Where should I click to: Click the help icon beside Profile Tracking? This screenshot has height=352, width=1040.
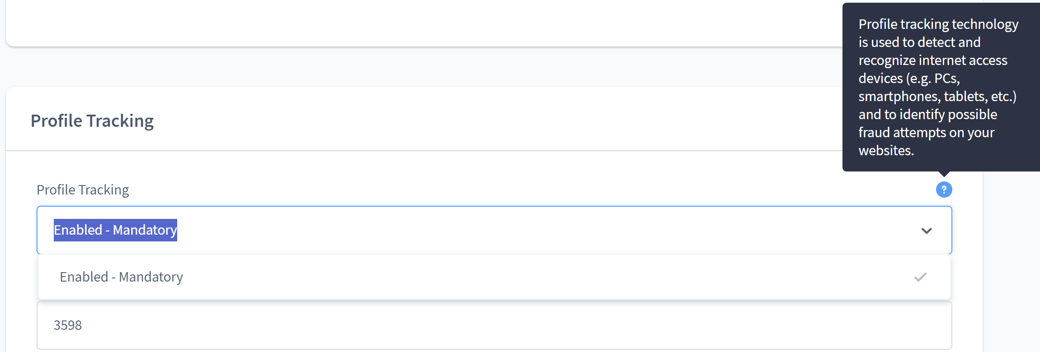click(944, 190)
